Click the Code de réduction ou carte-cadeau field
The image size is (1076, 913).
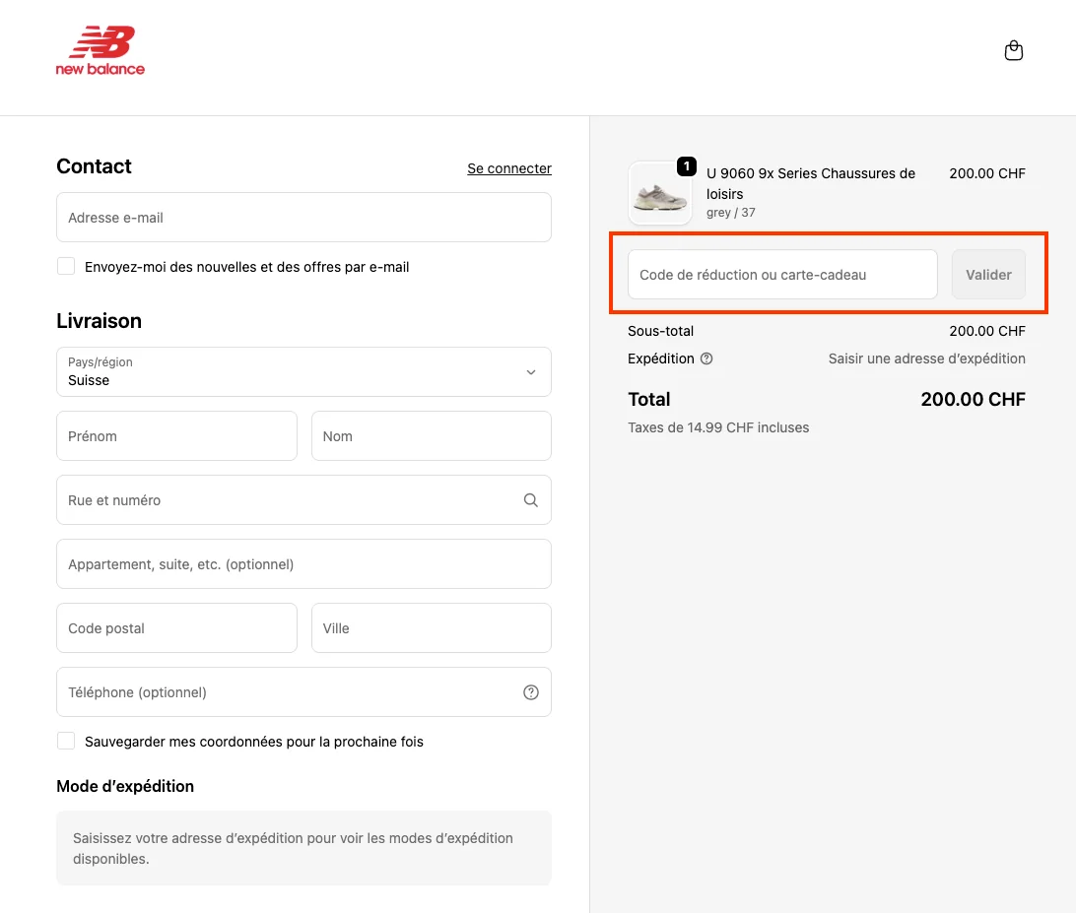(x=781, y=275)
